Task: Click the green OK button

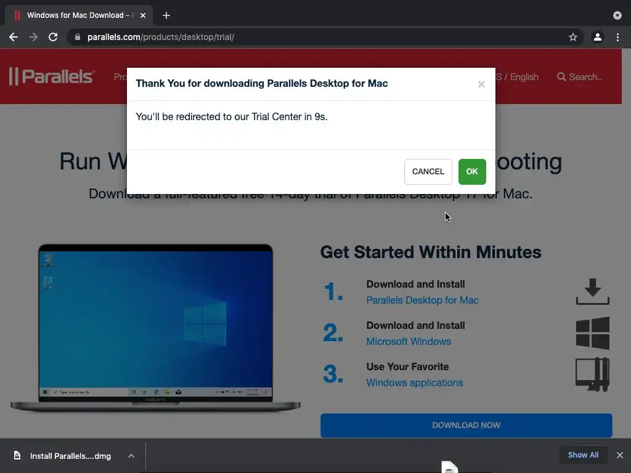Action: click(472, 172)
